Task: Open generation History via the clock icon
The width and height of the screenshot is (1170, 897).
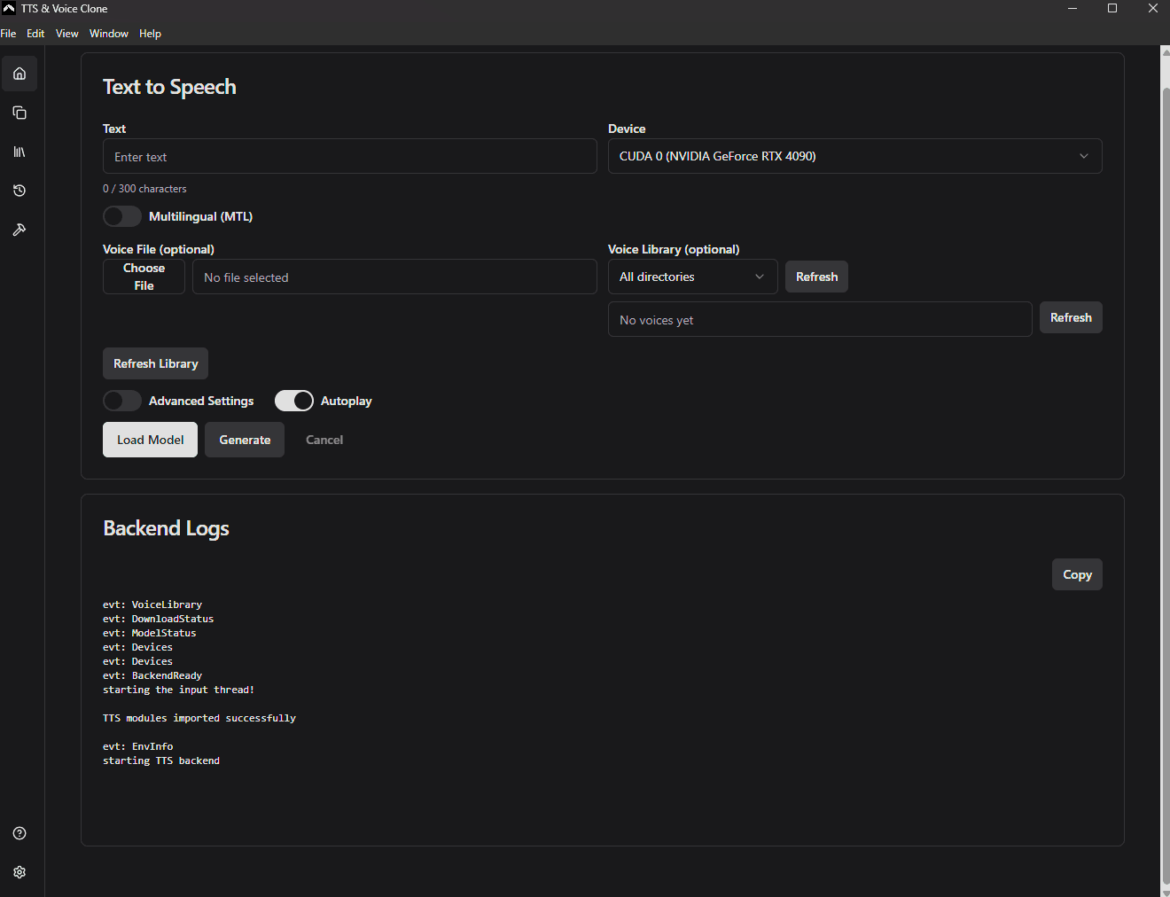Action: (19, 191)
